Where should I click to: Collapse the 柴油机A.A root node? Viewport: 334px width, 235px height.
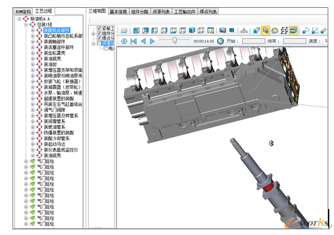pyautogui.click(x=19, y=19)
